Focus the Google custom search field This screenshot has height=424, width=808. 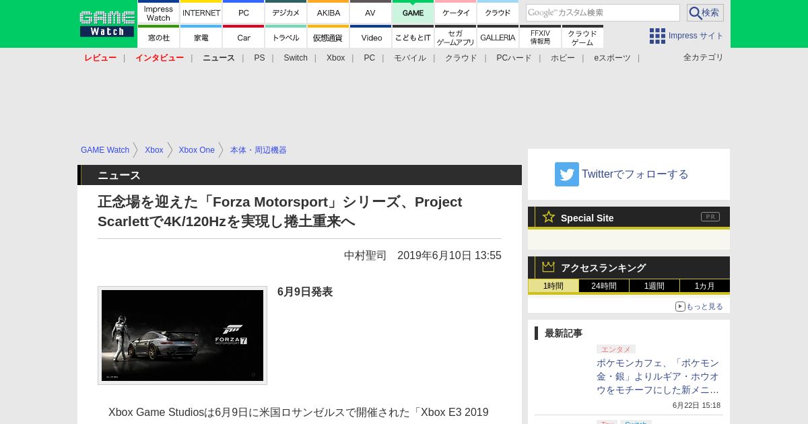603,13
